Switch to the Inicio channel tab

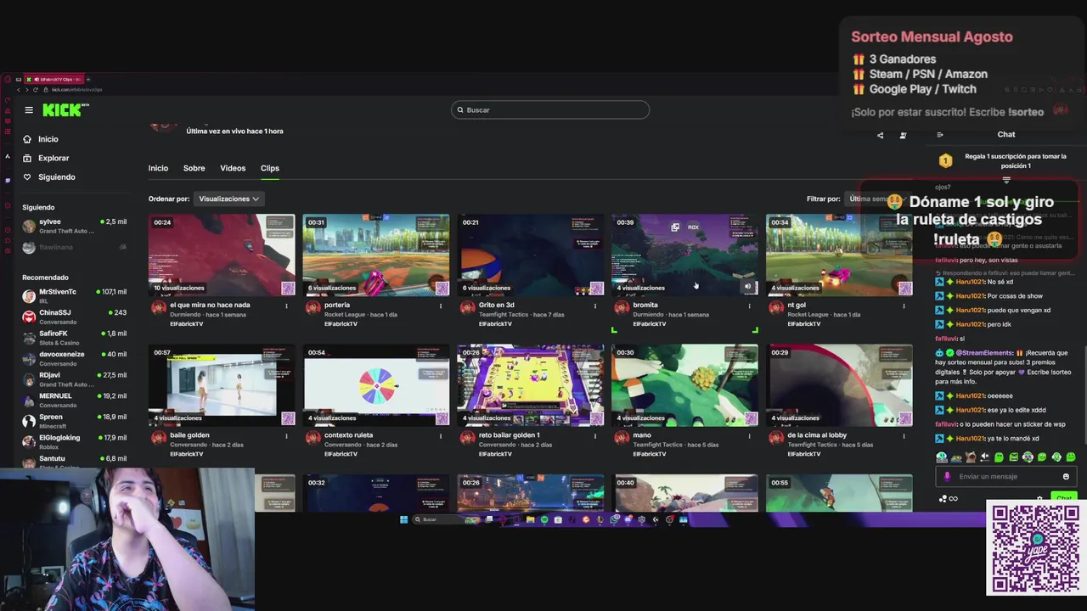point(158,168)
